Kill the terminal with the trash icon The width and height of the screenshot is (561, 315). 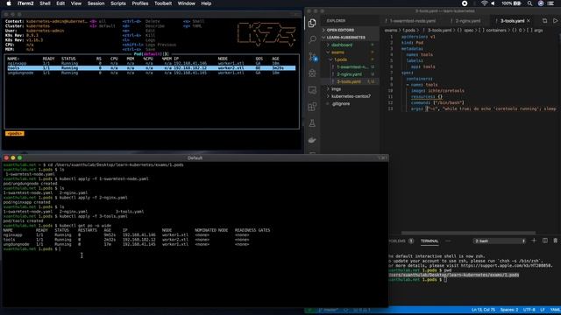click(x=555, y=241)
